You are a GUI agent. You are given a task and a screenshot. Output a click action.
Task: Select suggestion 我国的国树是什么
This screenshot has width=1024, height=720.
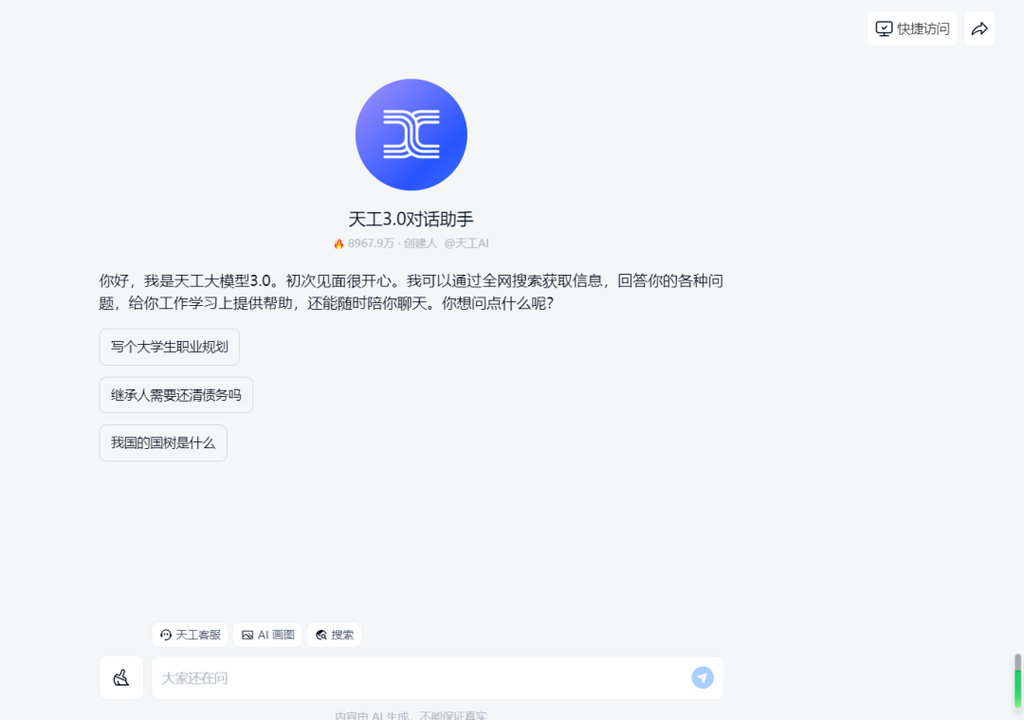click(x=163, y=443)
